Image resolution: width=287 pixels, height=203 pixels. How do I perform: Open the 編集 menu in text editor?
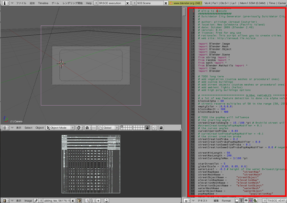216,201
